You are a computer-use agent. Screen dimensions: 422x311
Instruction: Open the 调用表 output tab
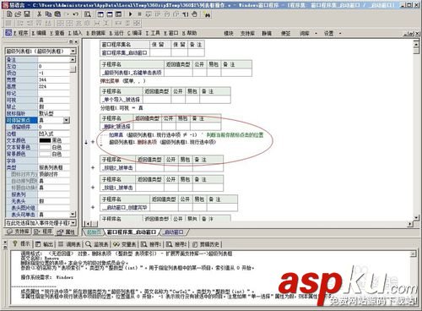pyautogui.click(x=69, y=244)
